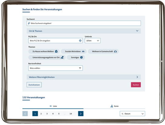Toggle the Sonstiges theme chip

[x=76, y=57]
